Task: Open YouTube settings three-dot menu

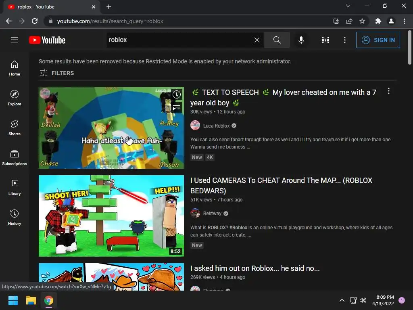Action: [345, 40]
